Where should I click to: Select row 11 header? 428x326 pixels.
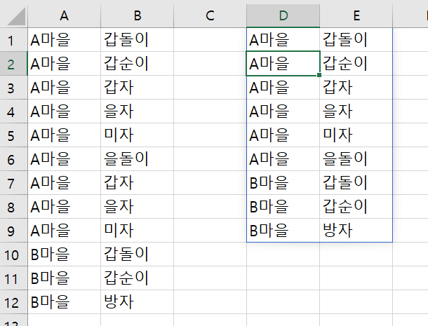(13, 278)
